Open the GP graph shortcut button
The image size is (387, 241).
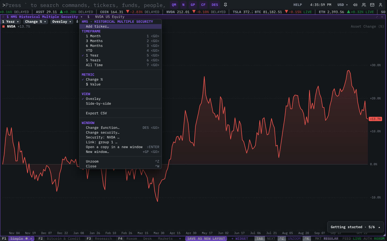tap(193, 5)
